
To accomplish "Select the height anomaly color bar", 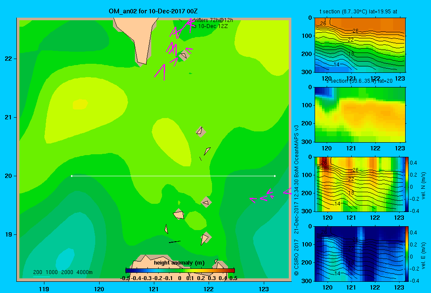I will click(x=180, y=271).
